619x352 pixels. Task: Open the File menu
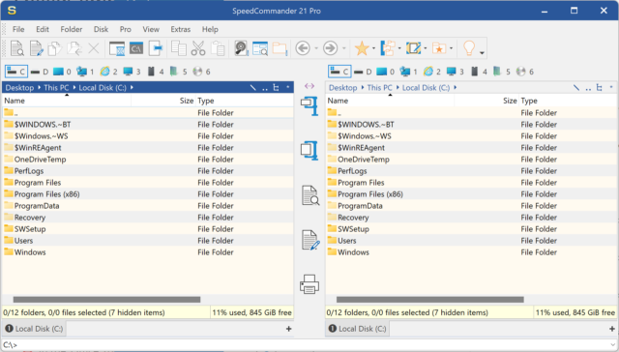pos(18,29)
